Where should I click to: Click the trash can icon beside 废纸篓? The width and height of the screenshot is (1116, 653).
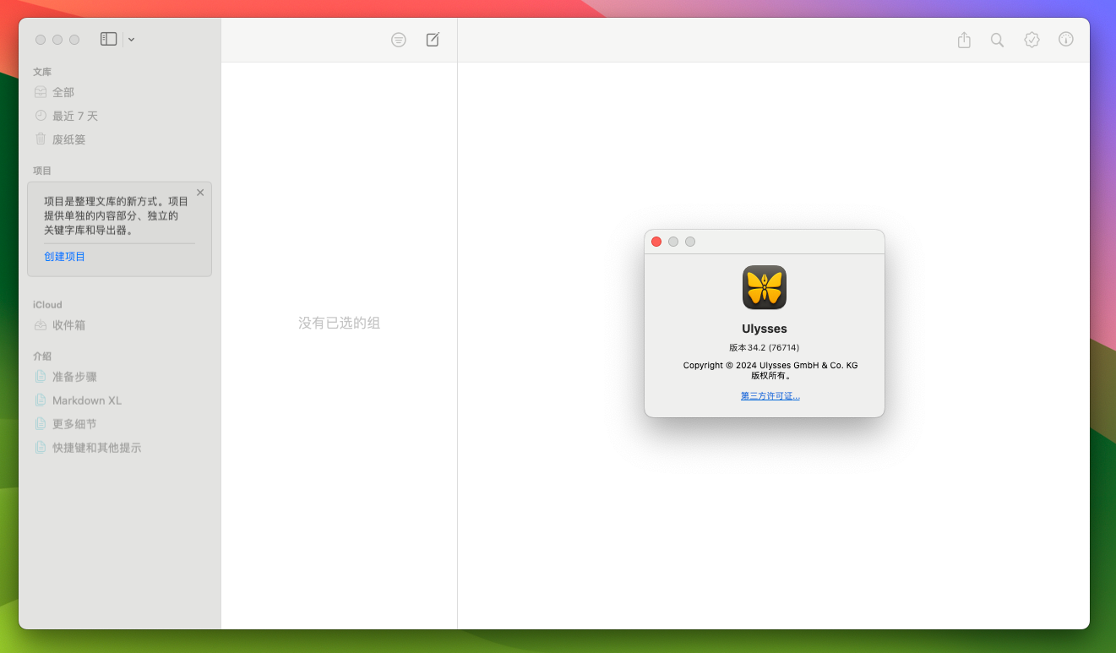41,139
